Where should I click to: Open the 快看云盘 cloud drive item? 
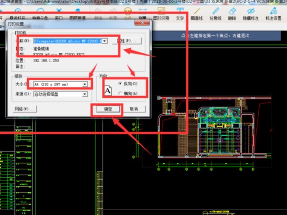pos(40,14)
